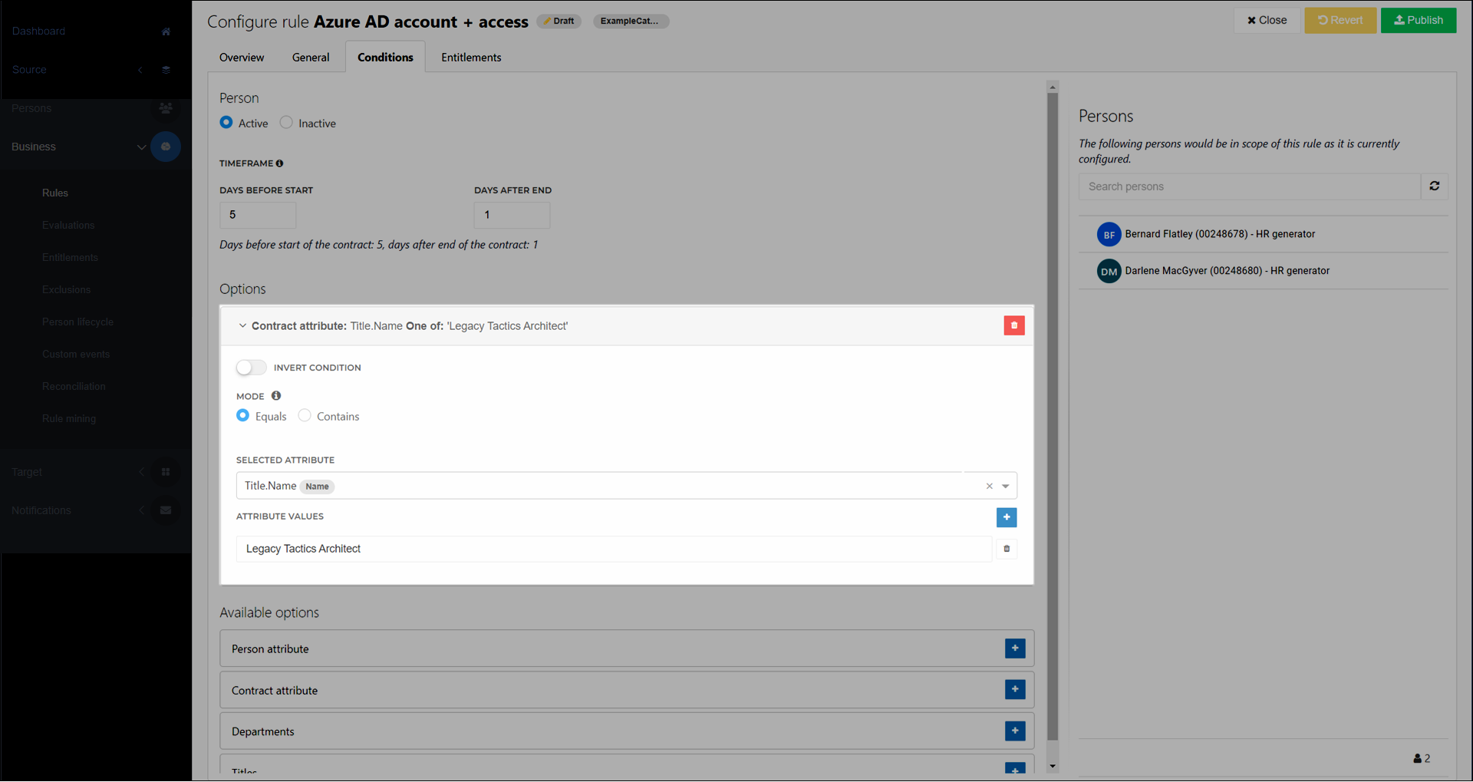The width and height of the screenshot is (1473, 782).
Task: Clear the selected Title.Name attribute
Action: click(x=989, y=486)
